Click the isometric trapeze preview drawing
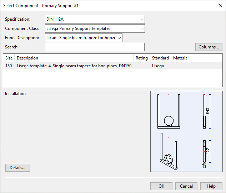This screenshot has width=226, height=193. (169, 152)
